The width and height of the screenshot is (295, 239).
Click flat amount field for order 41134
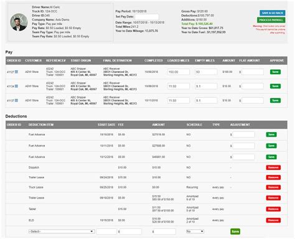click(253, 86)
